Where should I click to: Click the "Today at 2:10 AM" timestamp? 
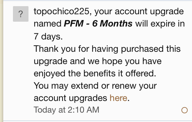coord(66,110)
